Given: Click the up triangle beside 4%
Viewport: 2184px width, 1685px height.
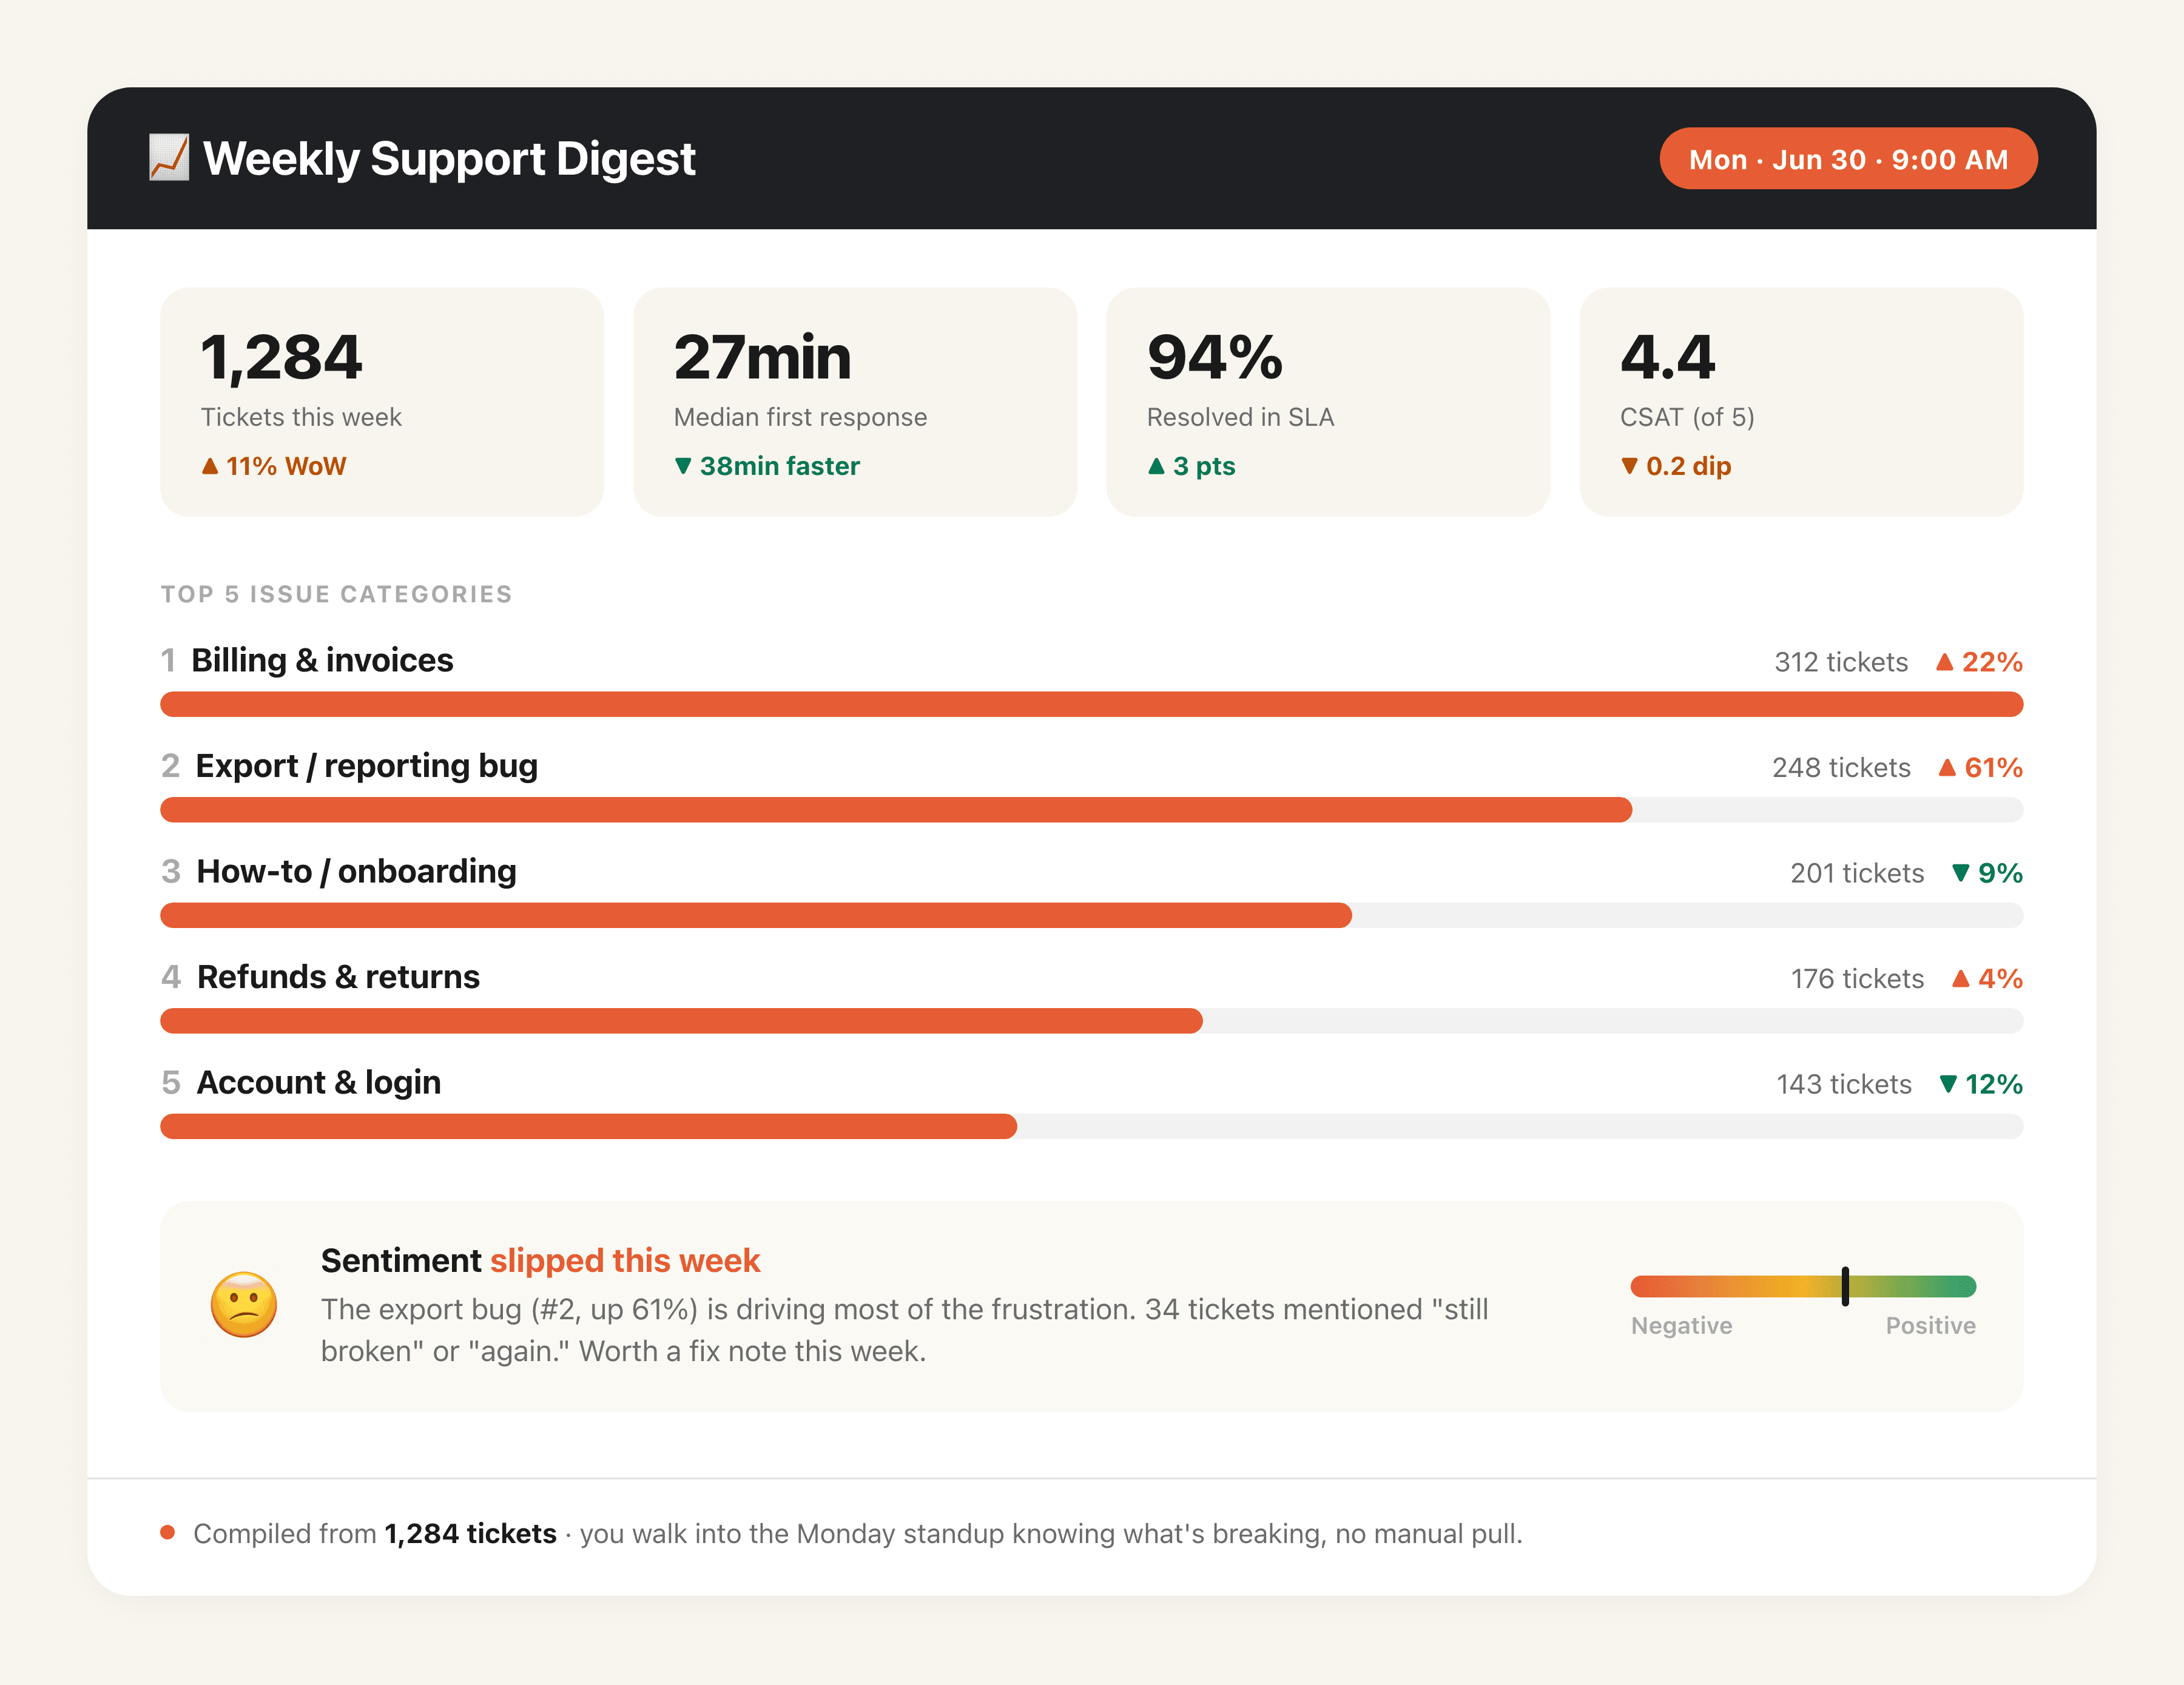Looking at the screenshot, I should click(1961, 979).
